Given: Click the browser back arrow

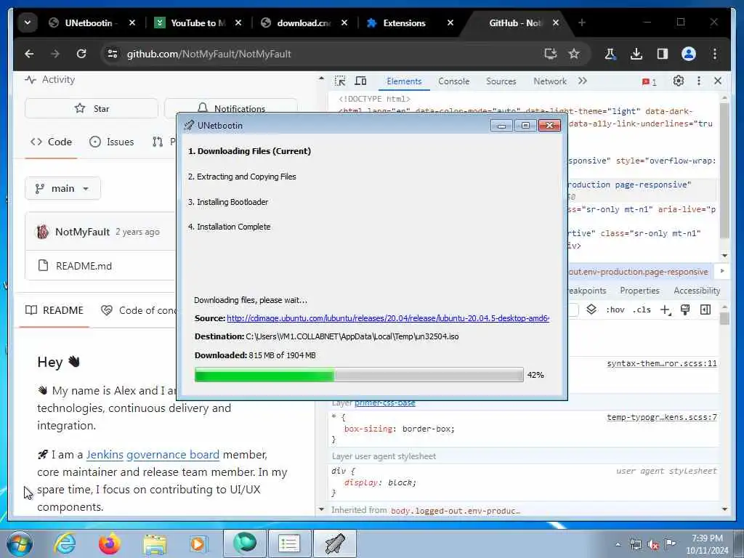Looking at the screenshot, I should coord(29,54).
